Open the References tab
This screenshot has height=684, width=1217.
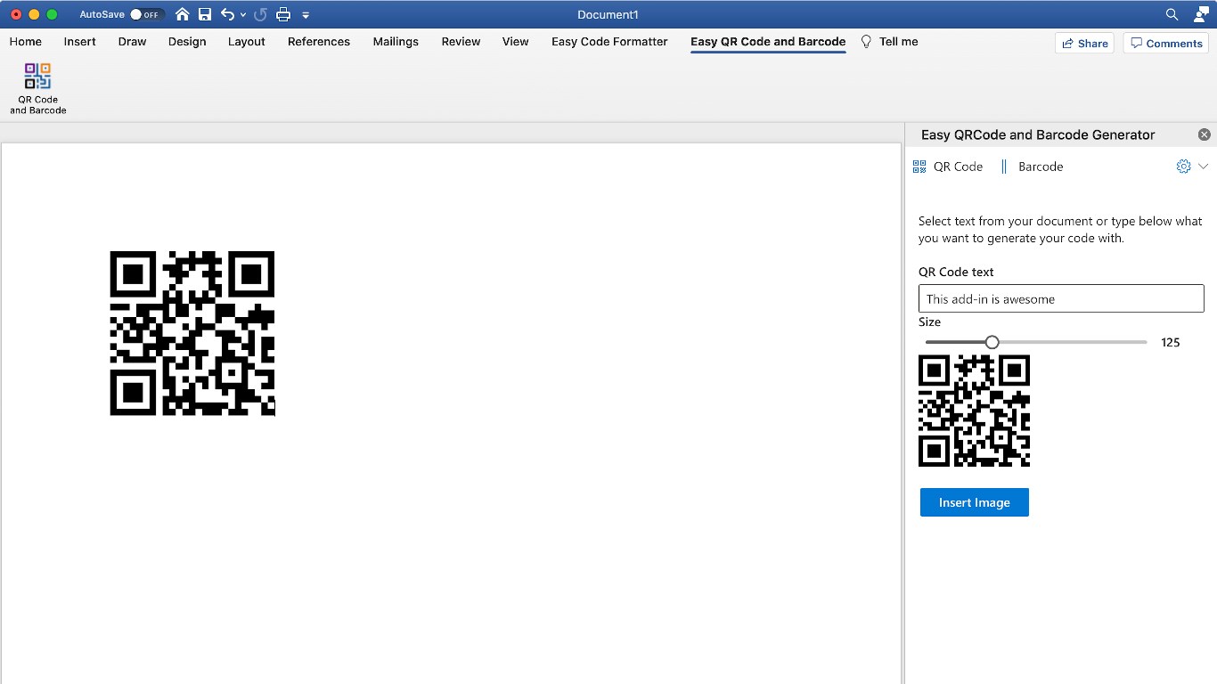(319, 42)
